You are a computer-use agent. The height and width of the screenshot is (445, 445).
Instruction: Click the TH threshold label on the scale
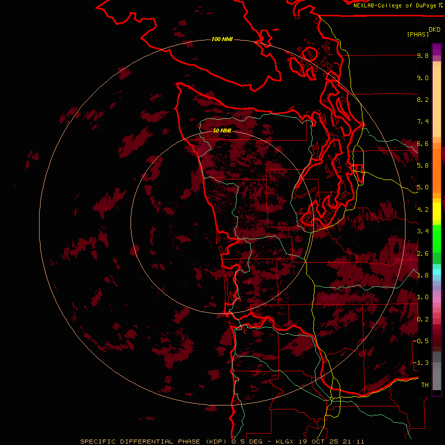pos(425,385)
